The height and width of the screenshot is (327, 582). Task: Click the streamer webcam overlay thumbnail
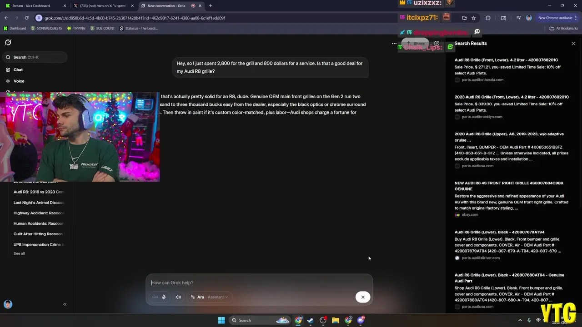point(80,137)
